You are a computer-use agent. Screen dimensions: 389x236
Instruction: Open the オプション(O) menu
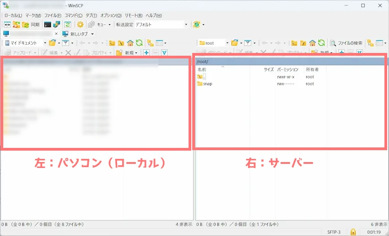pyautogui.click(x=111, y=16)
